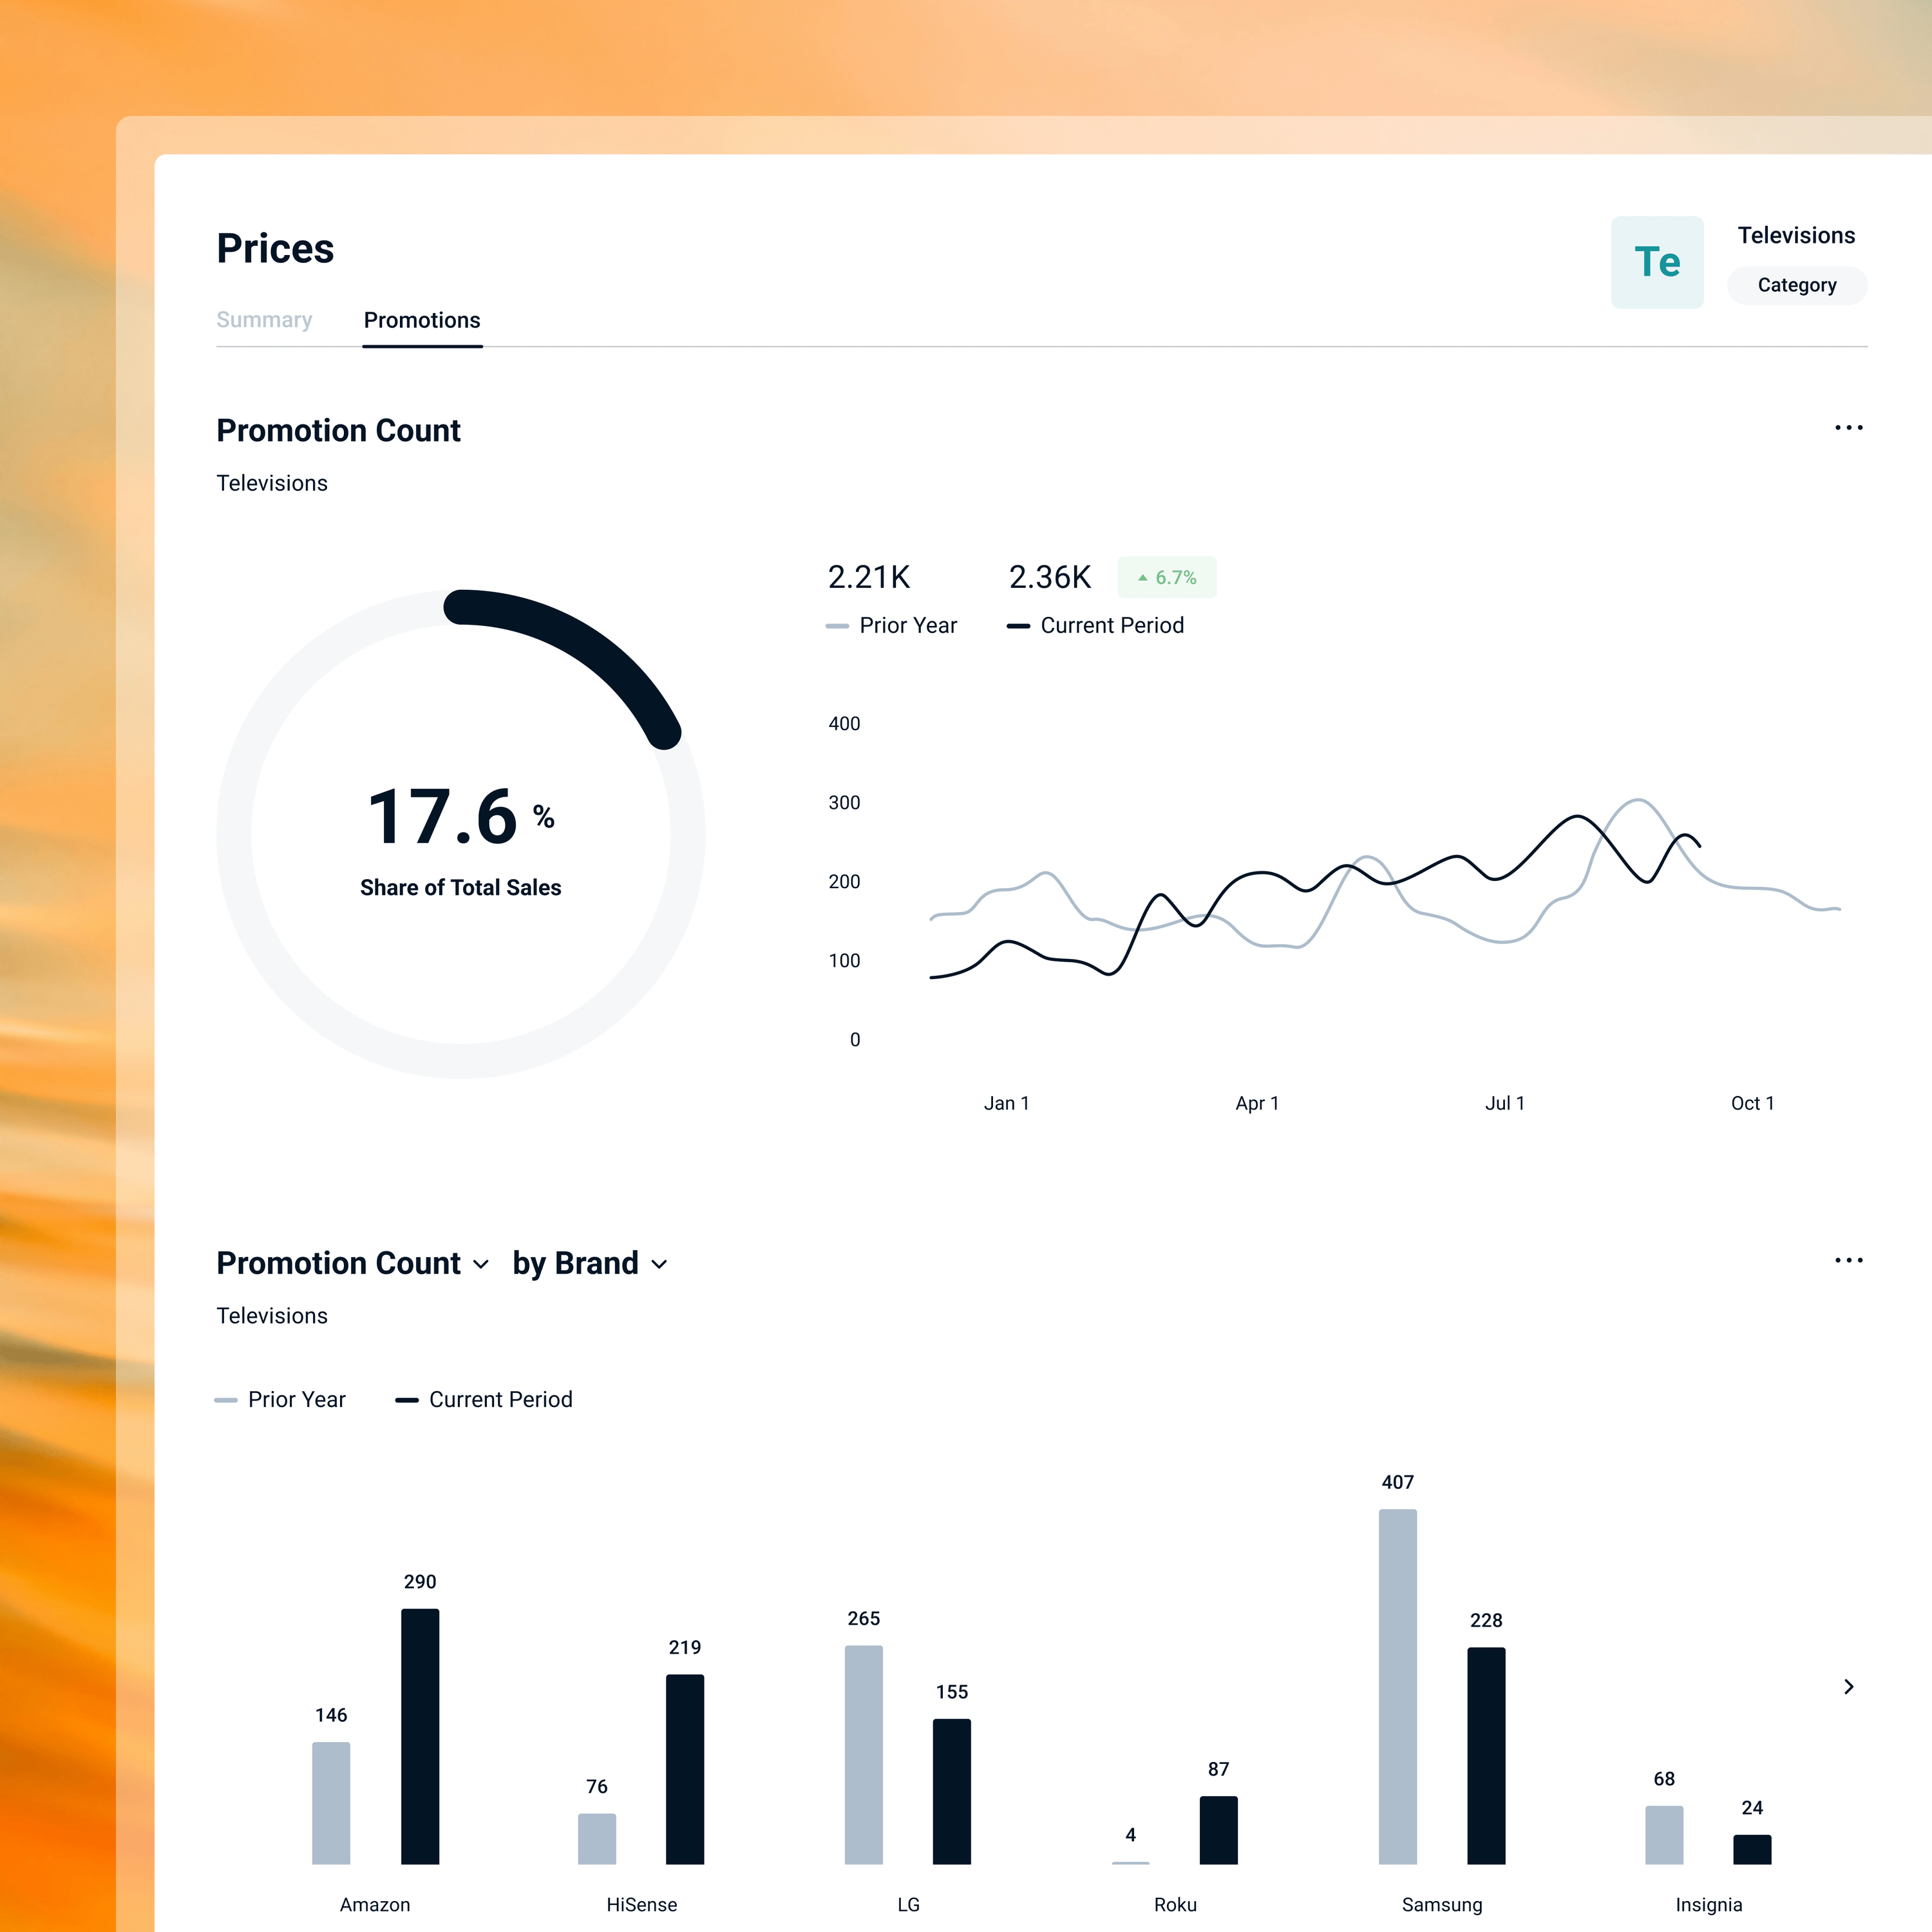The width and height of the screenshot is (1932, 1932).
Task: Toggle Prior Year in bar chart legend
Action: coord(280,1399)
